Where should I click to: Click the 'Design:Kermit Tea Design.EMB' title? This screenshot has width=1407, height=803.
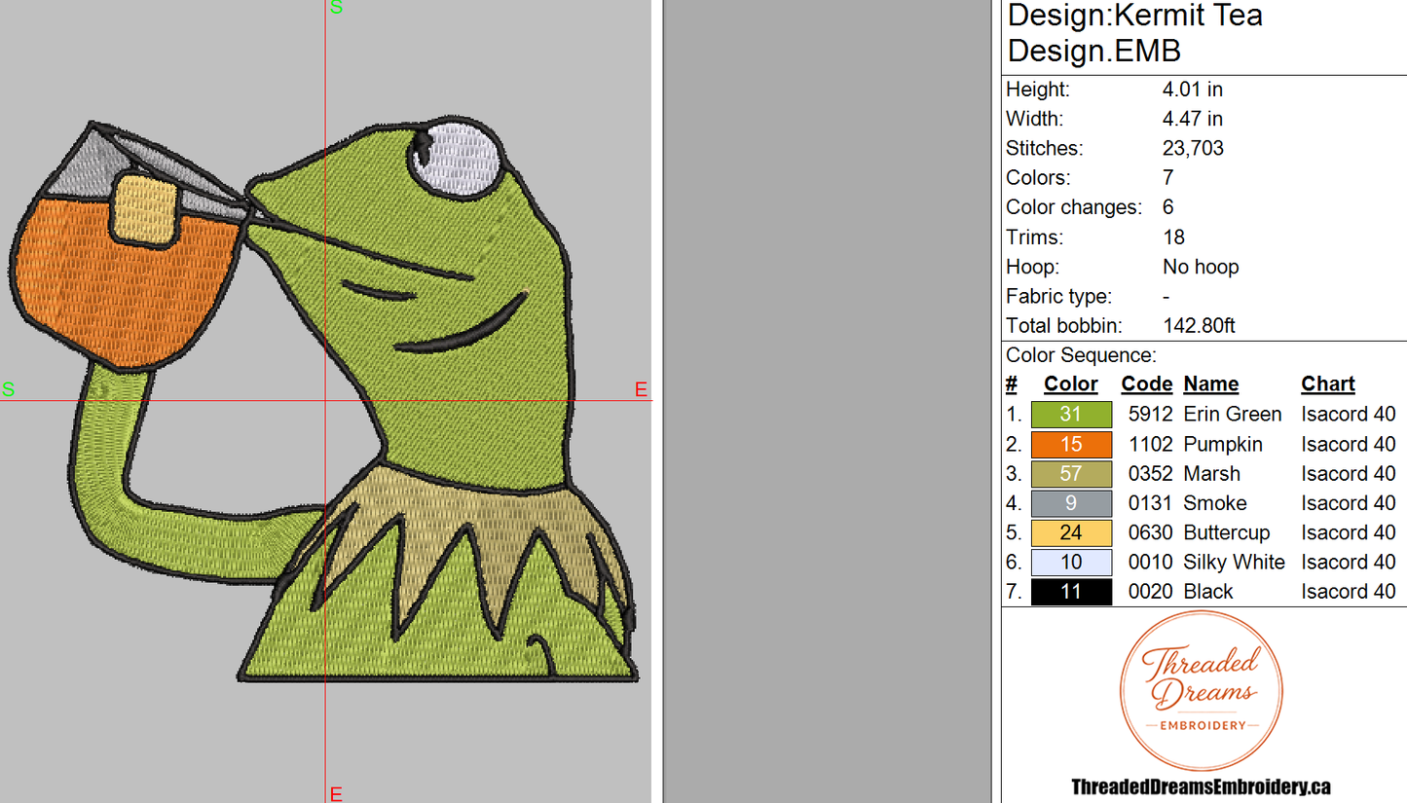(x=1135, y=33)
